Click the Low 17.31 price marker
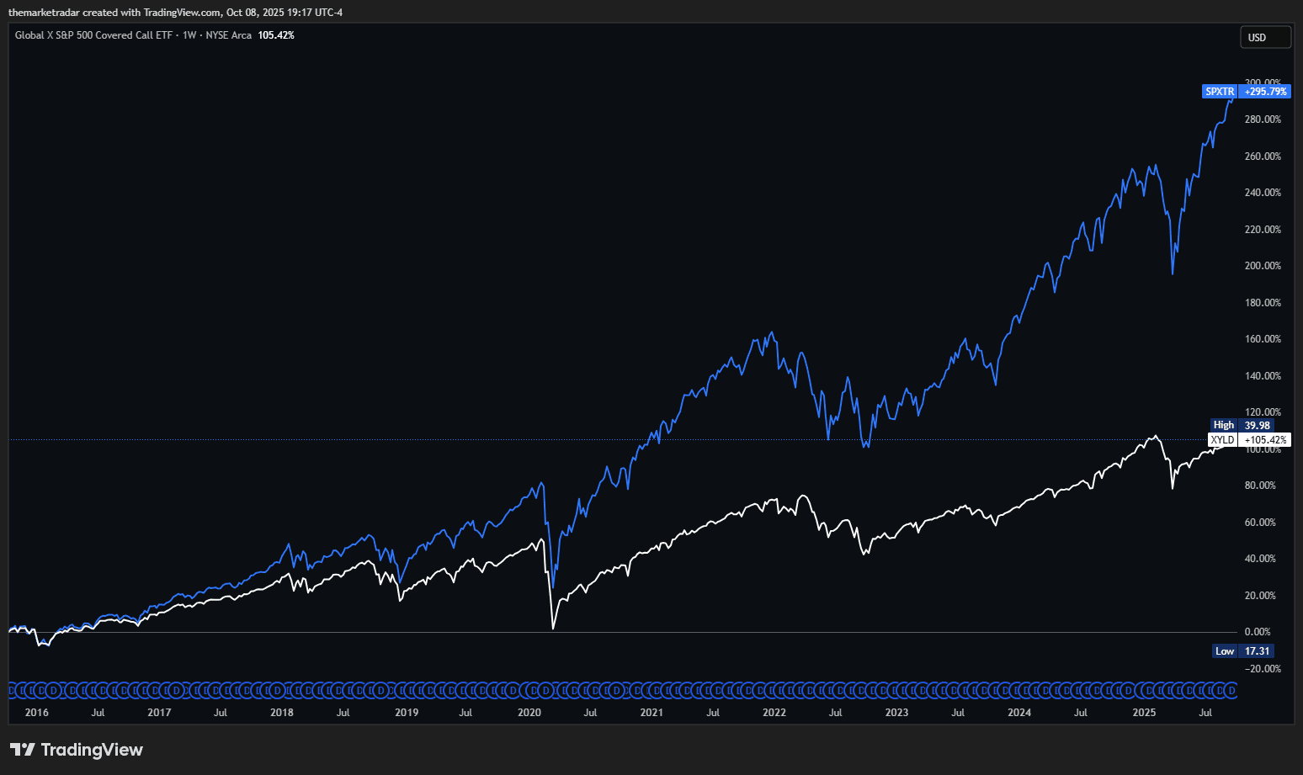 [x=1242, y=651]
